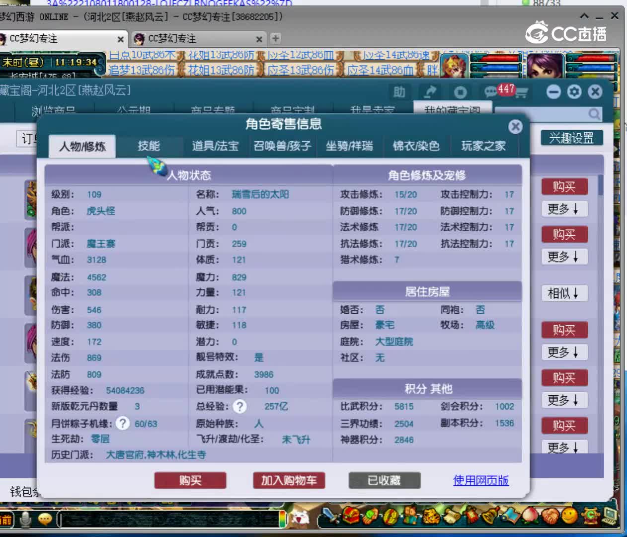This screenshot has width=627, height=537.
Task: Add a new tab with the + button
Action: 276,38
